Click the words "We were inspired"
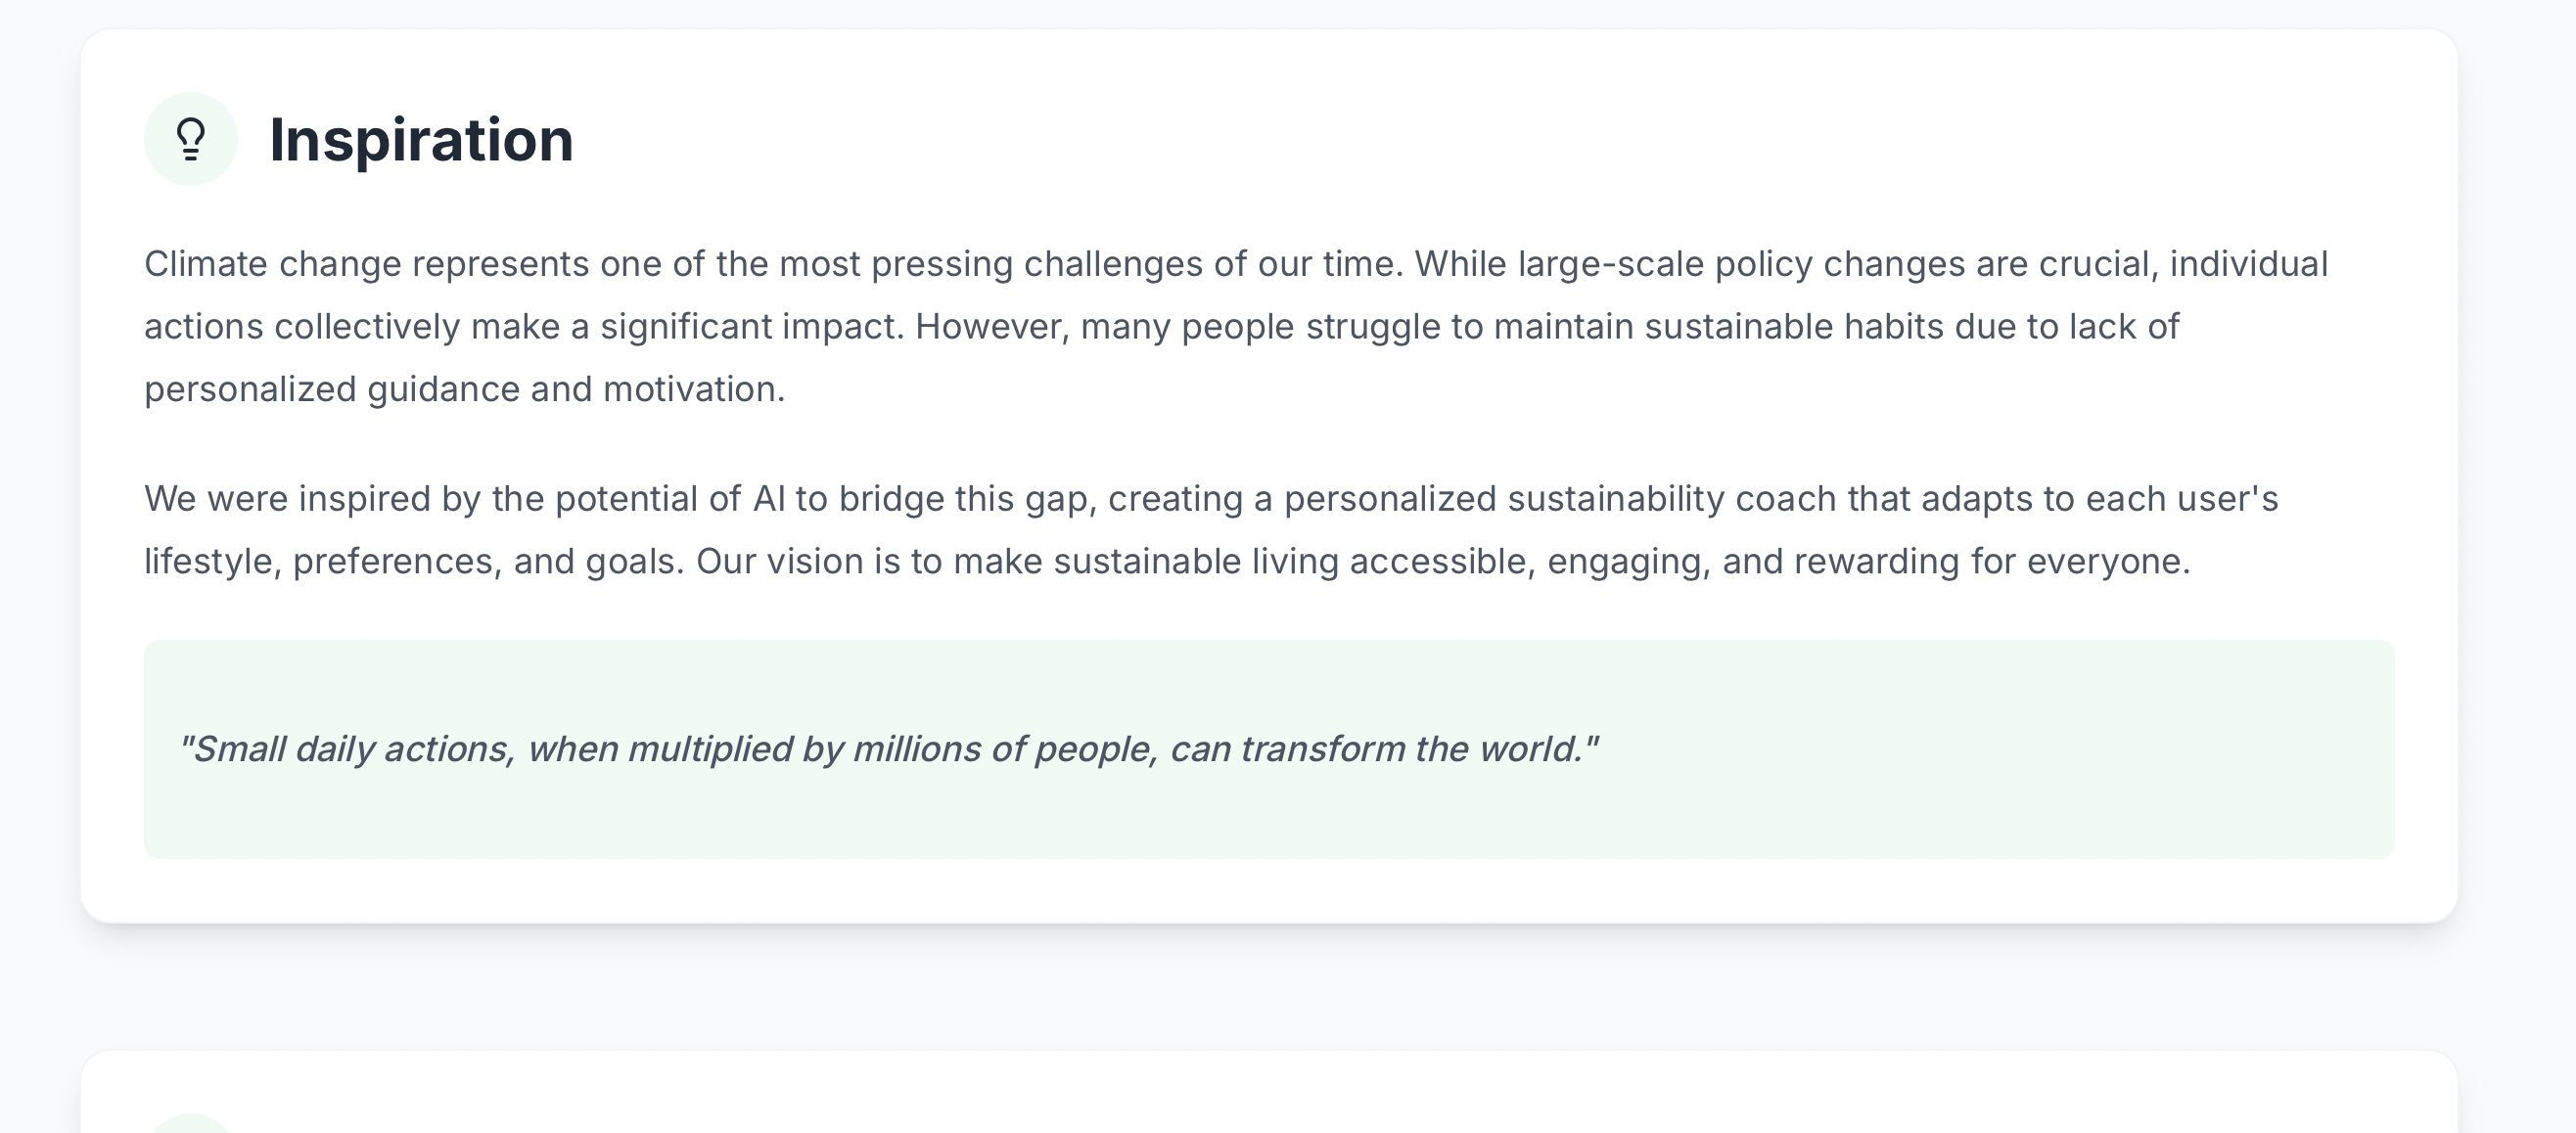 [287, 498]
